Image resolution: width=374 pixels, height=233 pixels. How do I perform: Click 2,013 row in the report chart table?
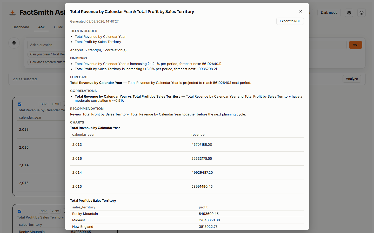coord(187,144)
